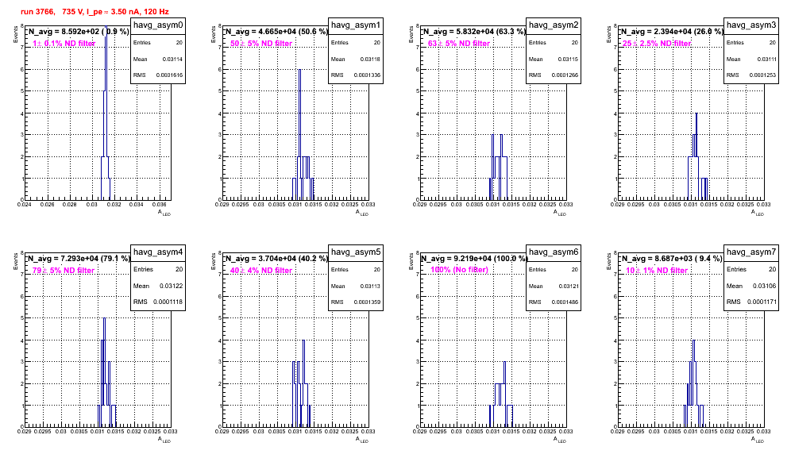Pick the magenta 10± 1% ND filter label

tap(657, 271)
